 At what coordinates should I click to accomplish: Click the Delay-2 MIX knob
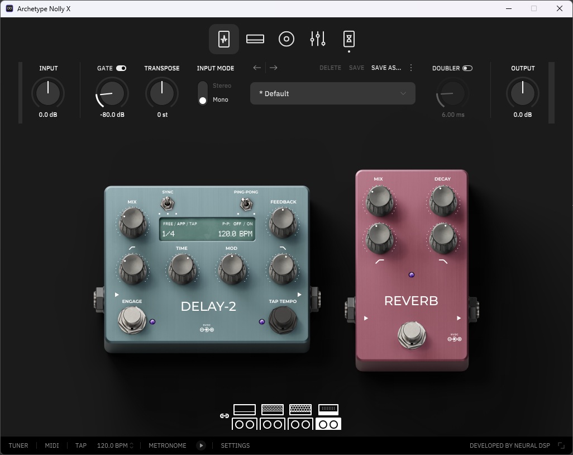[x=133, y=222]
